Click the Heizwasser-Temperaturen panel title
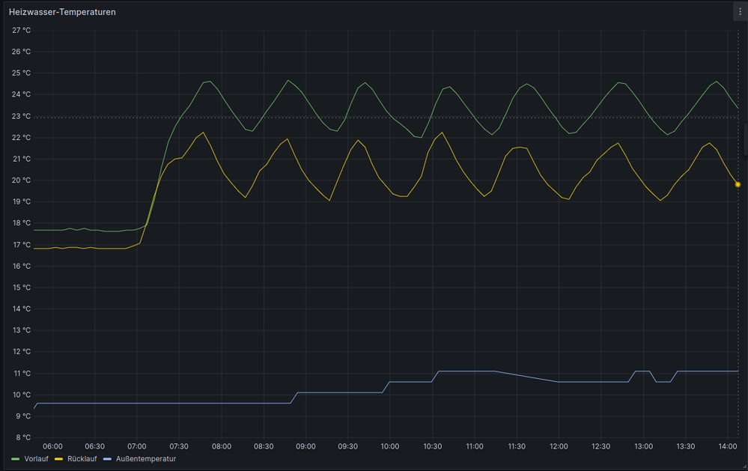748x471 pixels. click(x=62, y=13)
